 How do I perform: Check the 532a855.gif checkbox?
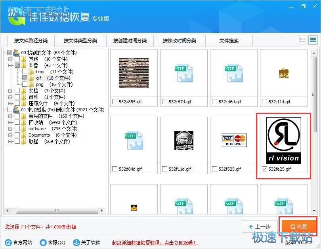coord(115,102)
